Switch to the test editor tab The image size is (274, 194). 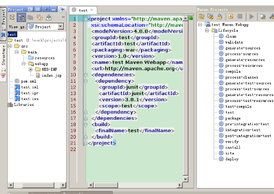click(83, 10)
